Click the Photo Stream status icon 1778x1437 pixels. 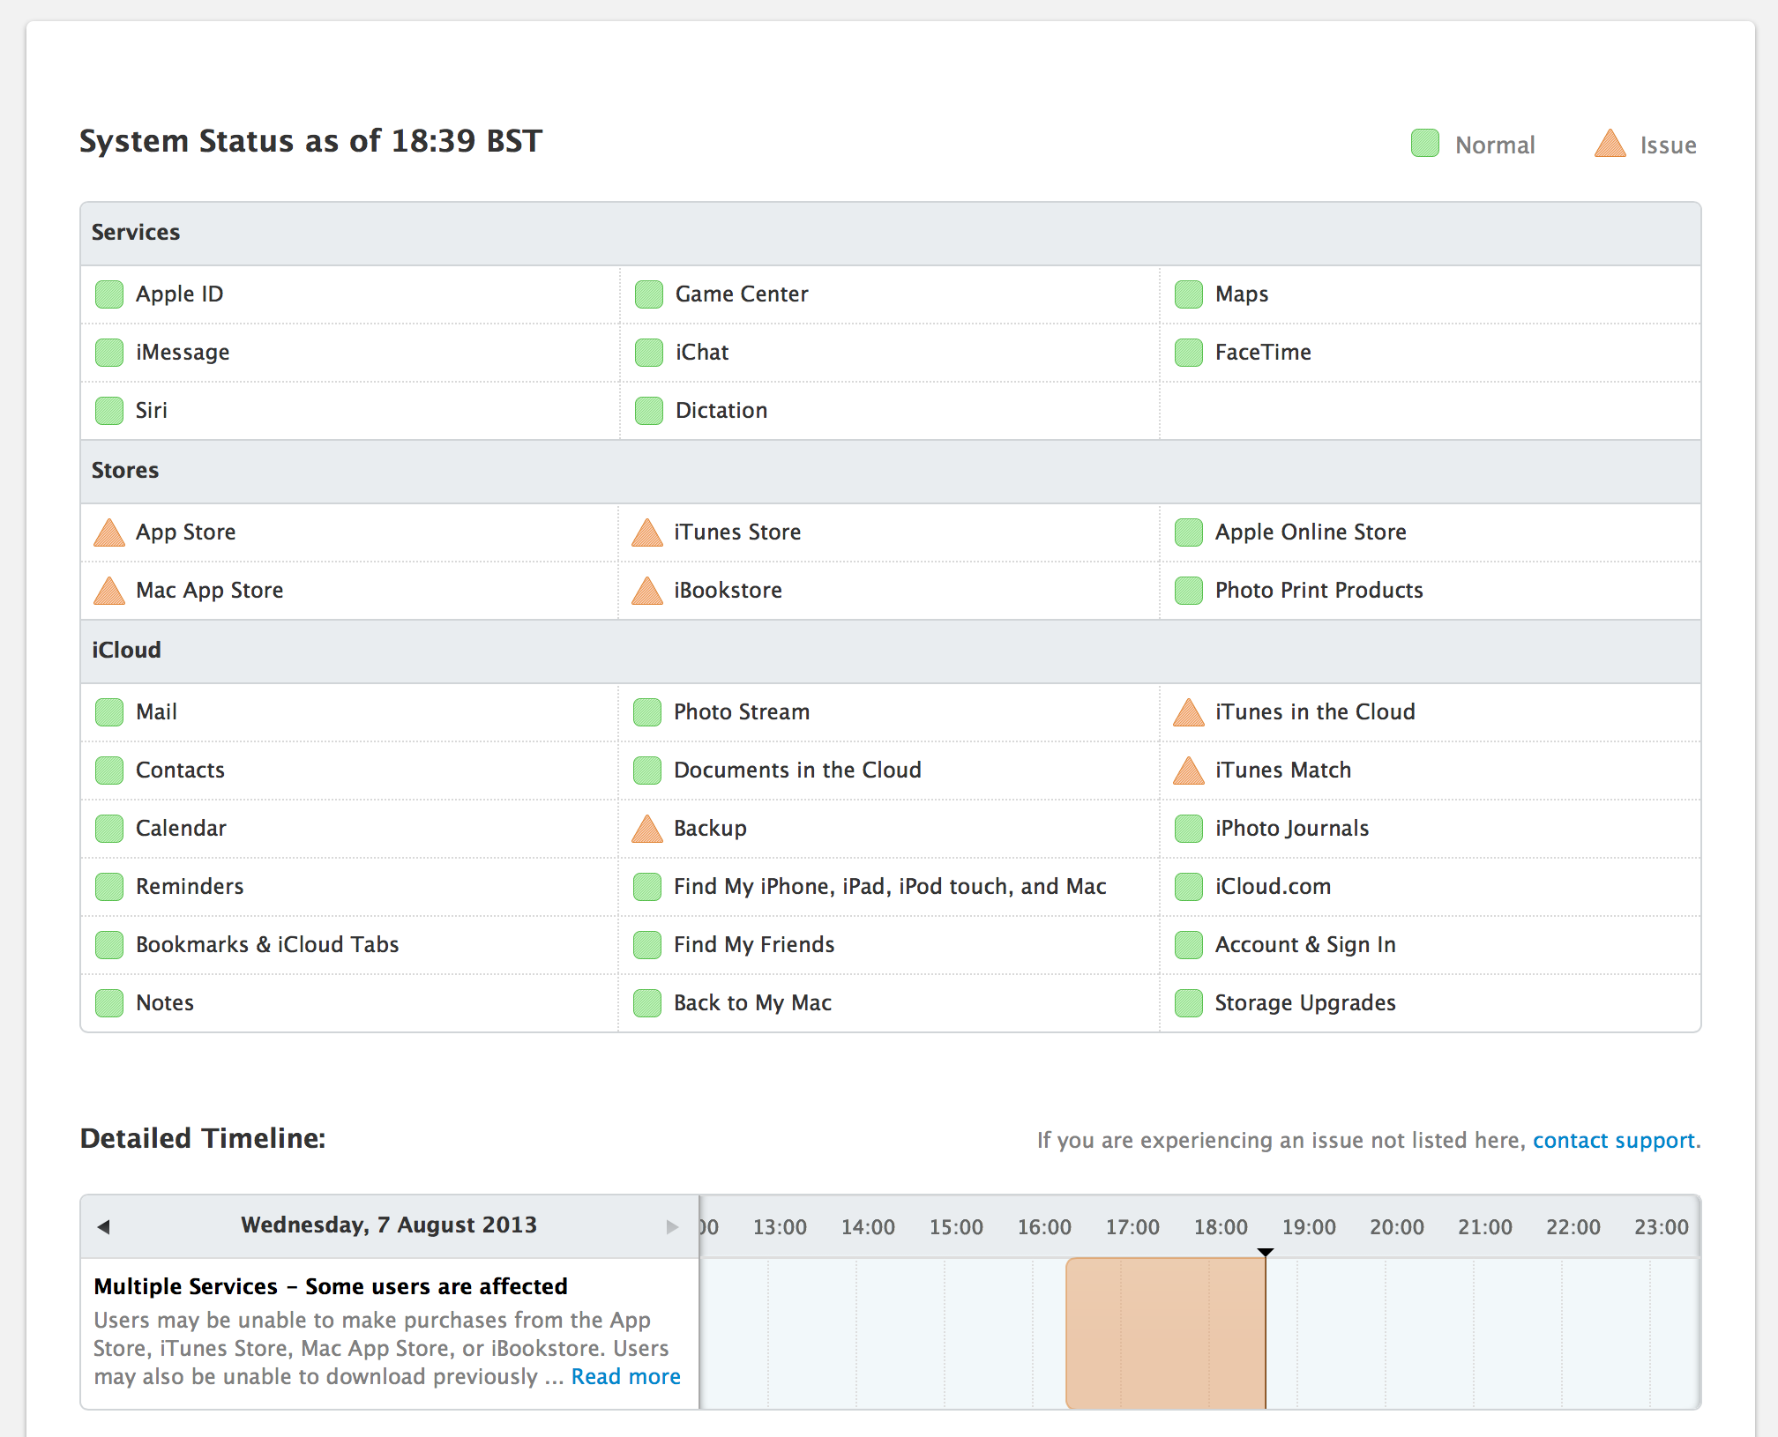tap(647, 712)
